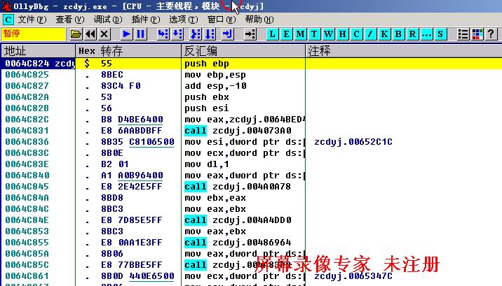
Task: Select add esp,-10 instruction
Action: 215,86
